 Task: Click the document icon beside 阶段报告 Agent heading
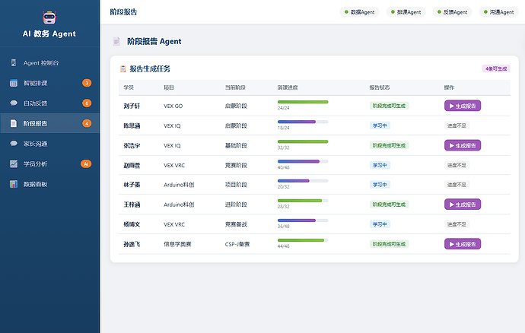(x=116, y=42)
